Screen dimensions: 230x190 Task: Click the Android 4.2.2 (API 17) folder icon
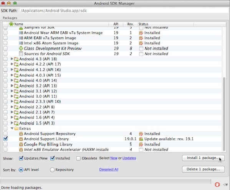(x=16, y=64)
